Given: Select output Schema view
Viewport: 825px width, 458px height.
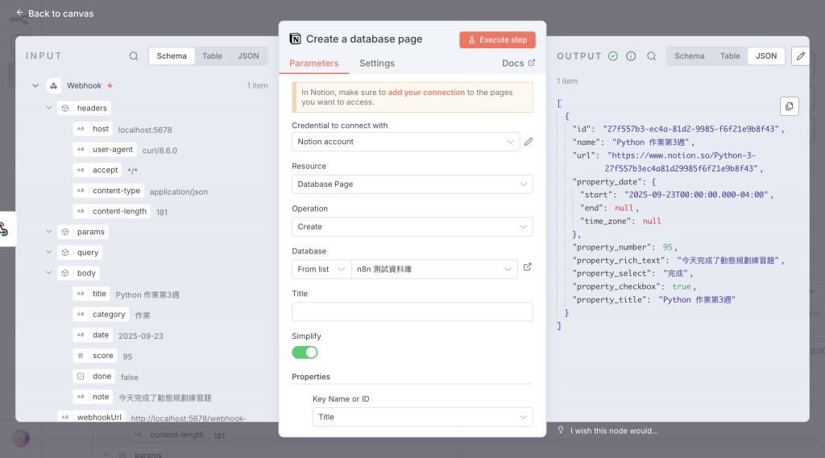Looking at the screenshot, I should [x=690, y=56].
